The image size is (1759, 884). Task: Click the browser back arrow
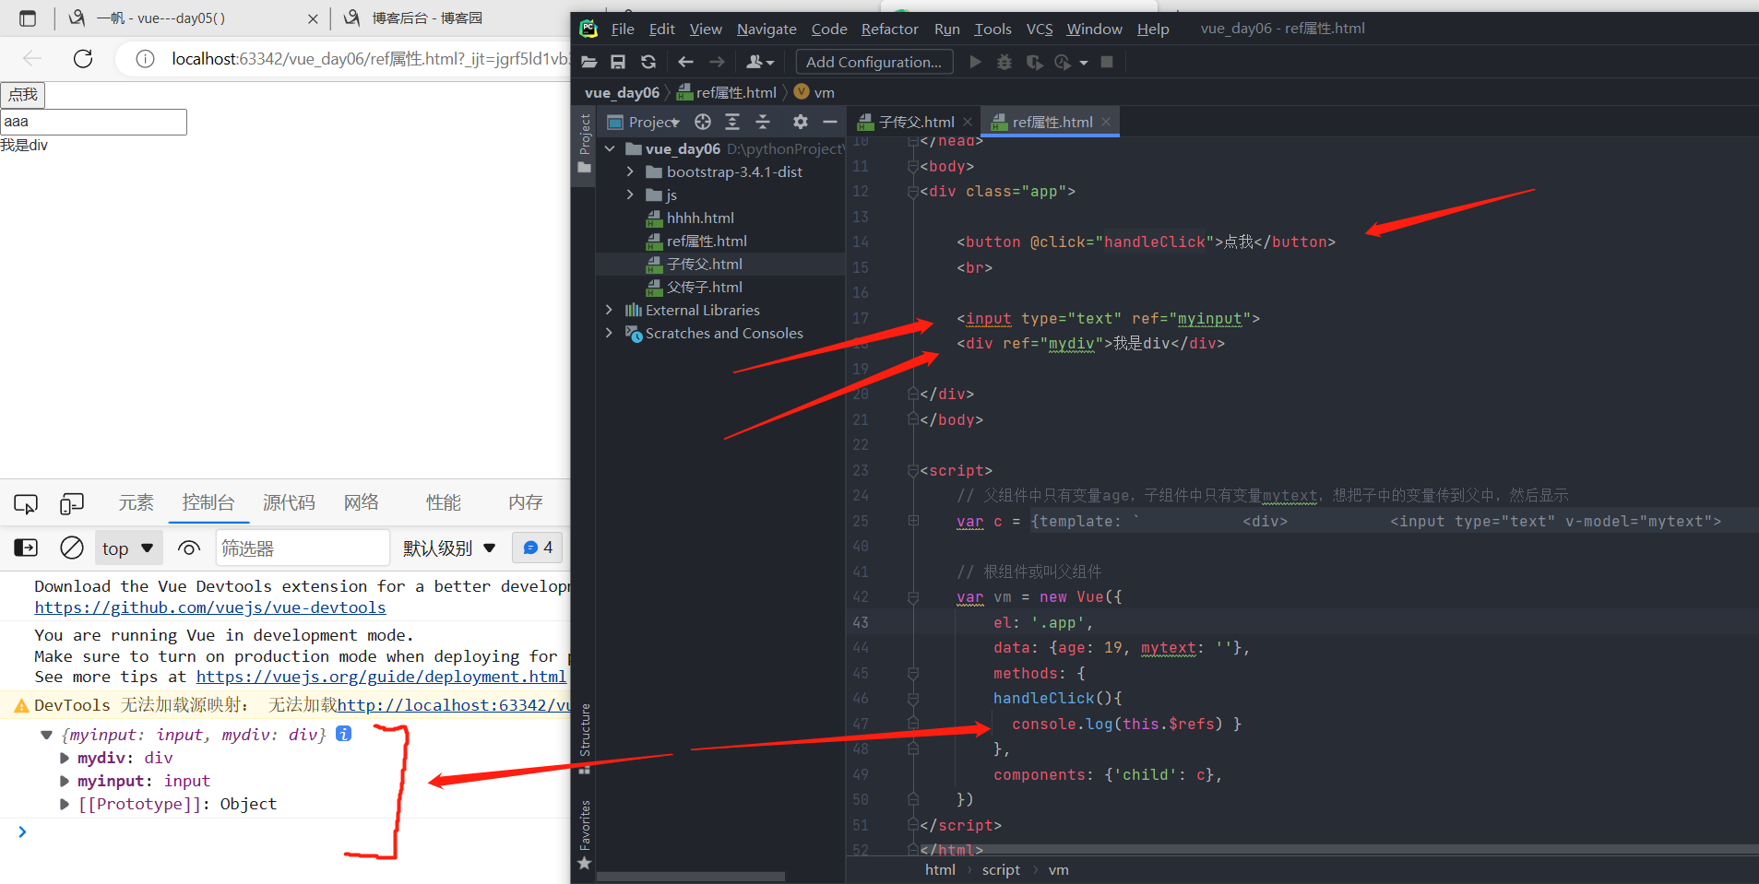(x=32, y=59)
